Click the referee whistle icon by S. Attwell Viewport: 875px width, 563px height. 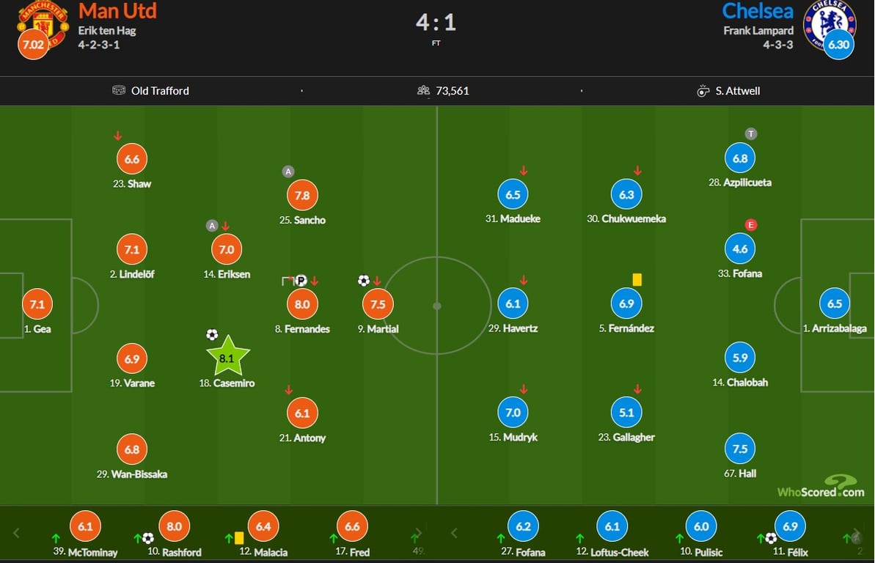pyautogui.click(x=703, y=91)
